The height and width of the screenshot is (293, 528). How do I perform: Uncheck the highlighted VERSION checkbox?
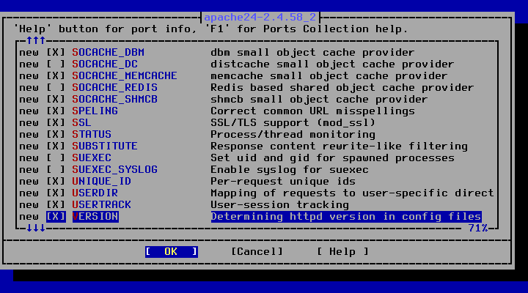coord(56,217)
